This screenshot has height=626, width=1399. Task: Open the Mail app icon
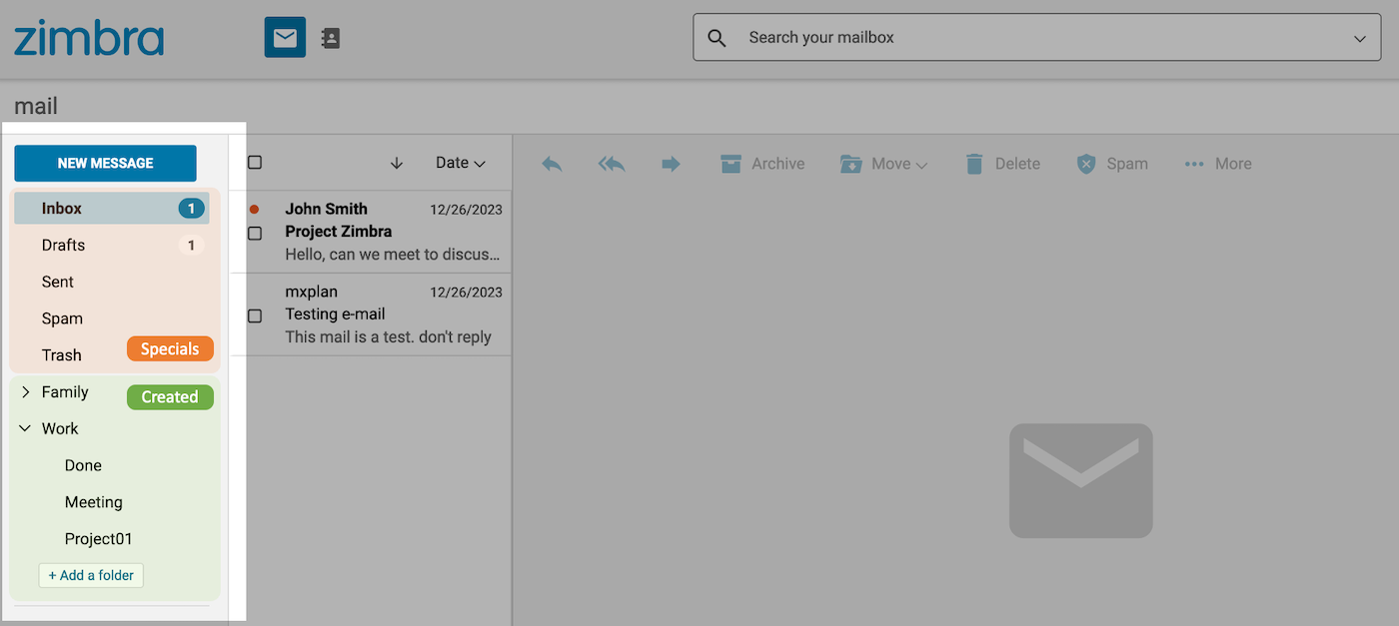pyautogui.click(x=284, y=37)
